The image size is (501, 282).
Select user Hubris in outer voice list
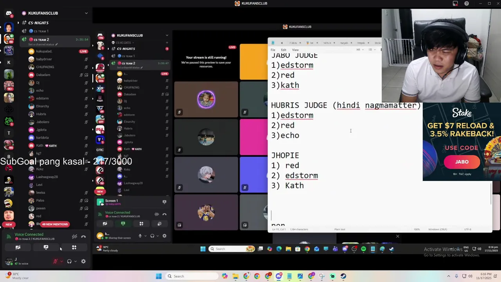[41, 114]
